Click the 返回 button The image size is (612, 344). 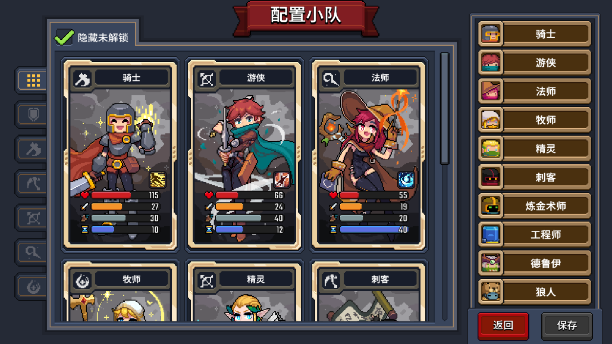pyautogui.click(x=503, y=326)
